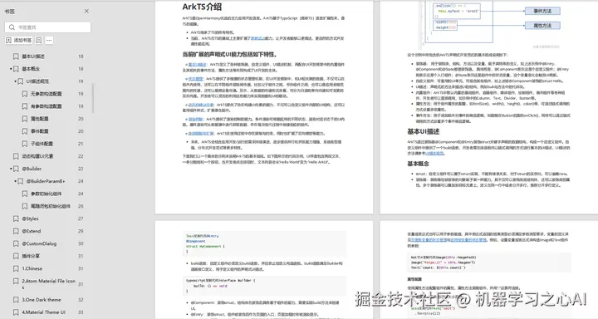Click the 事件方法 label box in diagram
Viewport: 598px width, 319px height.
click(542, 11)
